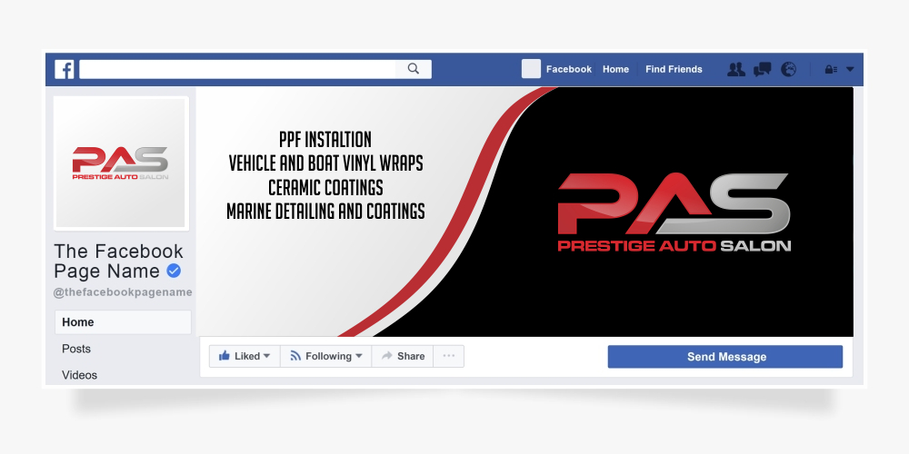The height and width of the screenshot is (454, 909).
Task: Open the Posts sidebar tab
Action: point(76,349)
